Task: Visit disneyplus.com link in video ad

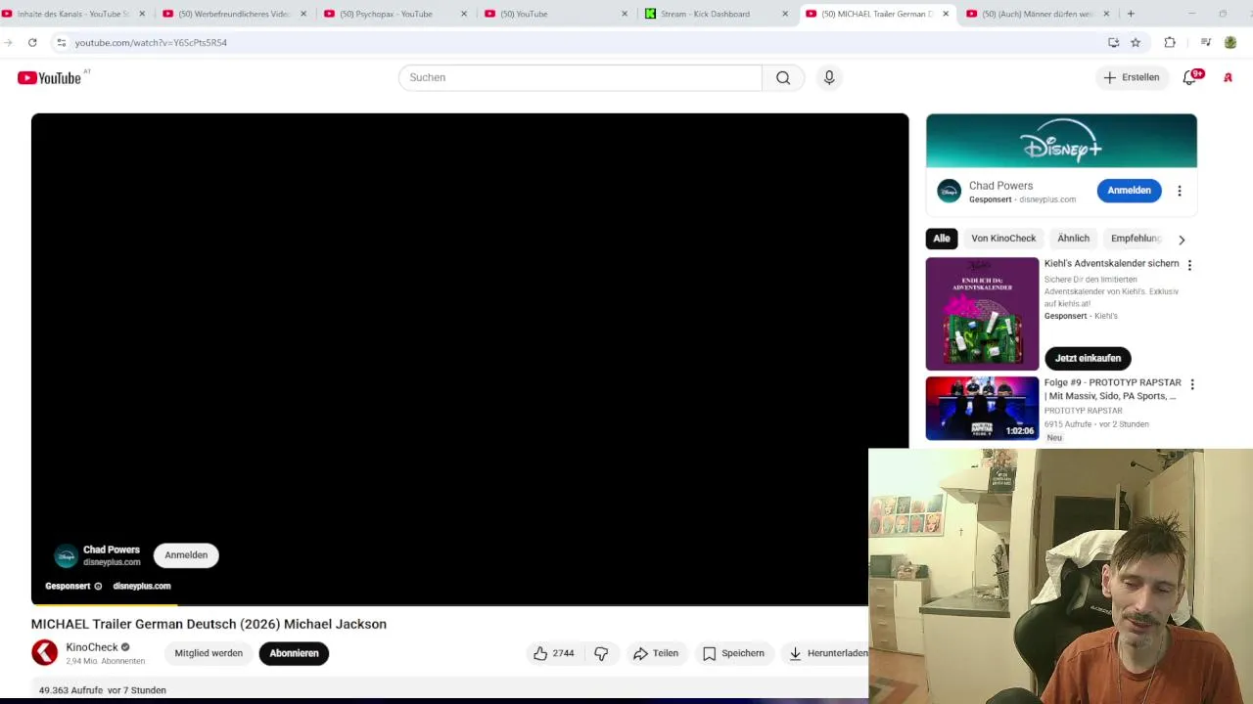Action: coord(142,586)
